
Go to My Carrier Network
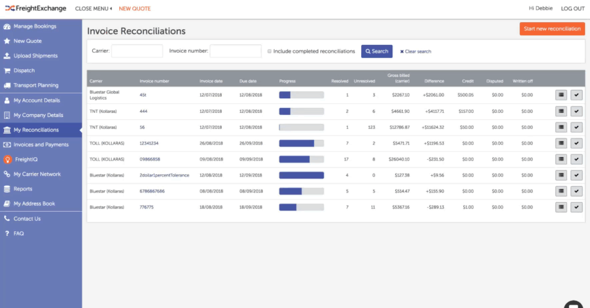(41, 174)
